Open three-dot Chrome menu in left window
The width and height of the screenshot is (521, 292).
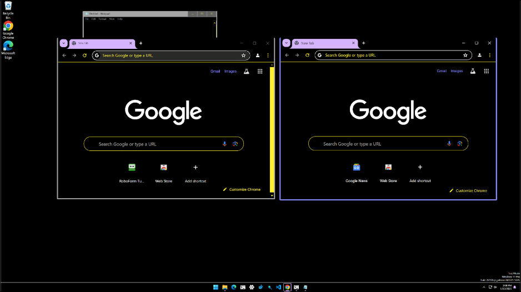268,55
